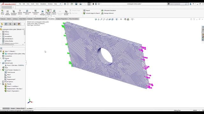Expand the Annotations tree node
Image resolution: width=204 pixels, height=114 pixels.
click(x=1, y=36)
